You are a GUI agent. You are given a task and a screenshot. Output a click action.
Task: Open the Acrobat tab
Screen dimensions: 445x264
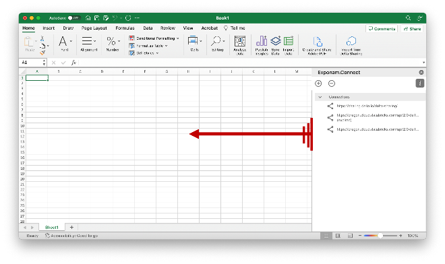coord(210,28)
